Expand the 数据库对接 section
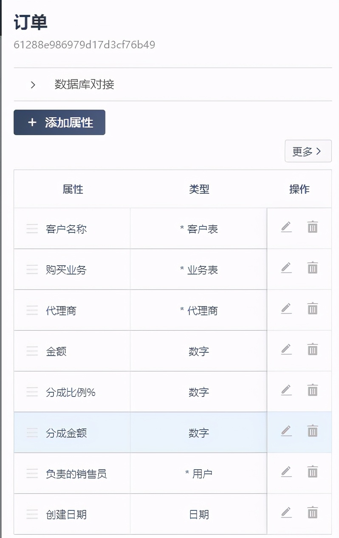 click(33, 85)
